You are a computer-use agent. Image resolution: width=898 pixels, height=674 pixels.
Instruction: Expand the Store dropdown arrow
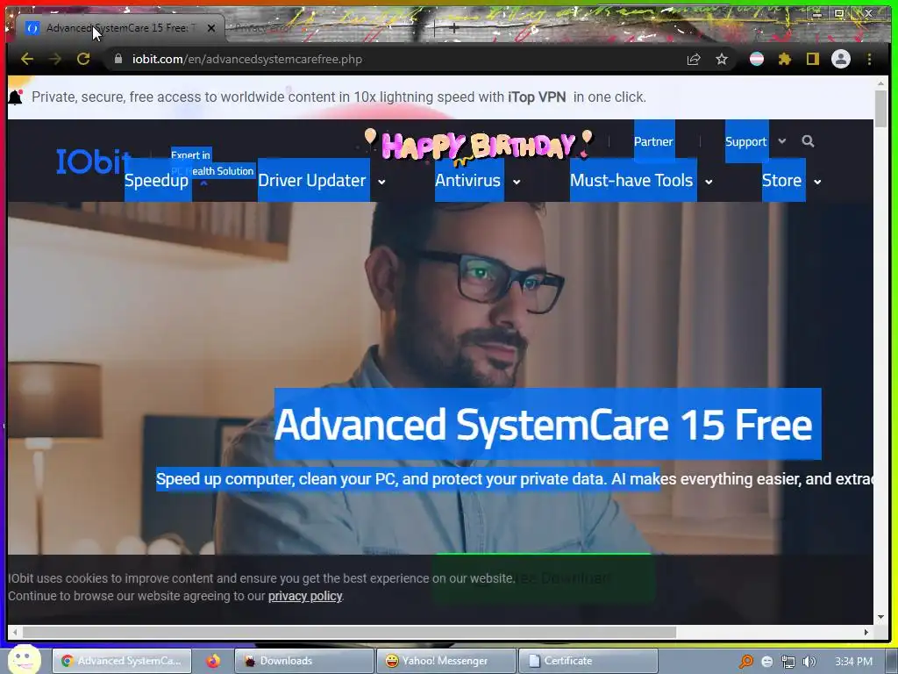pos(817,182)
